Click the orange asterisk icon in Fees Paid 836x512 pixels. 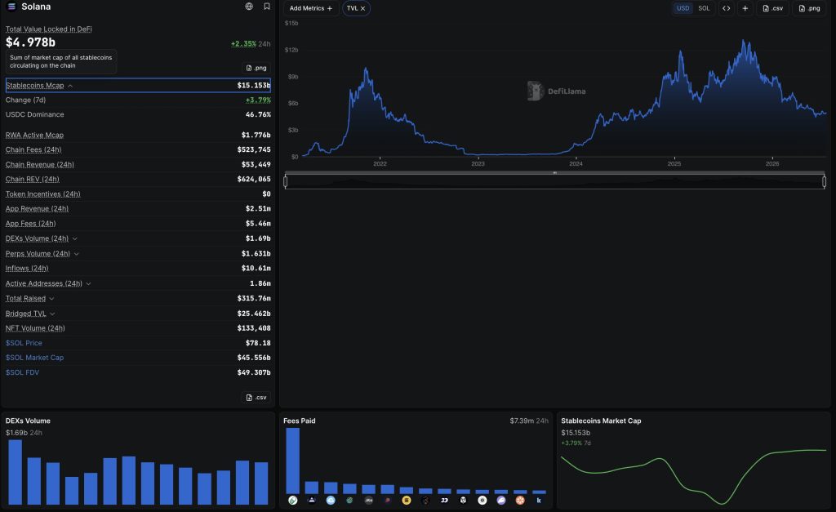point(520,501)
